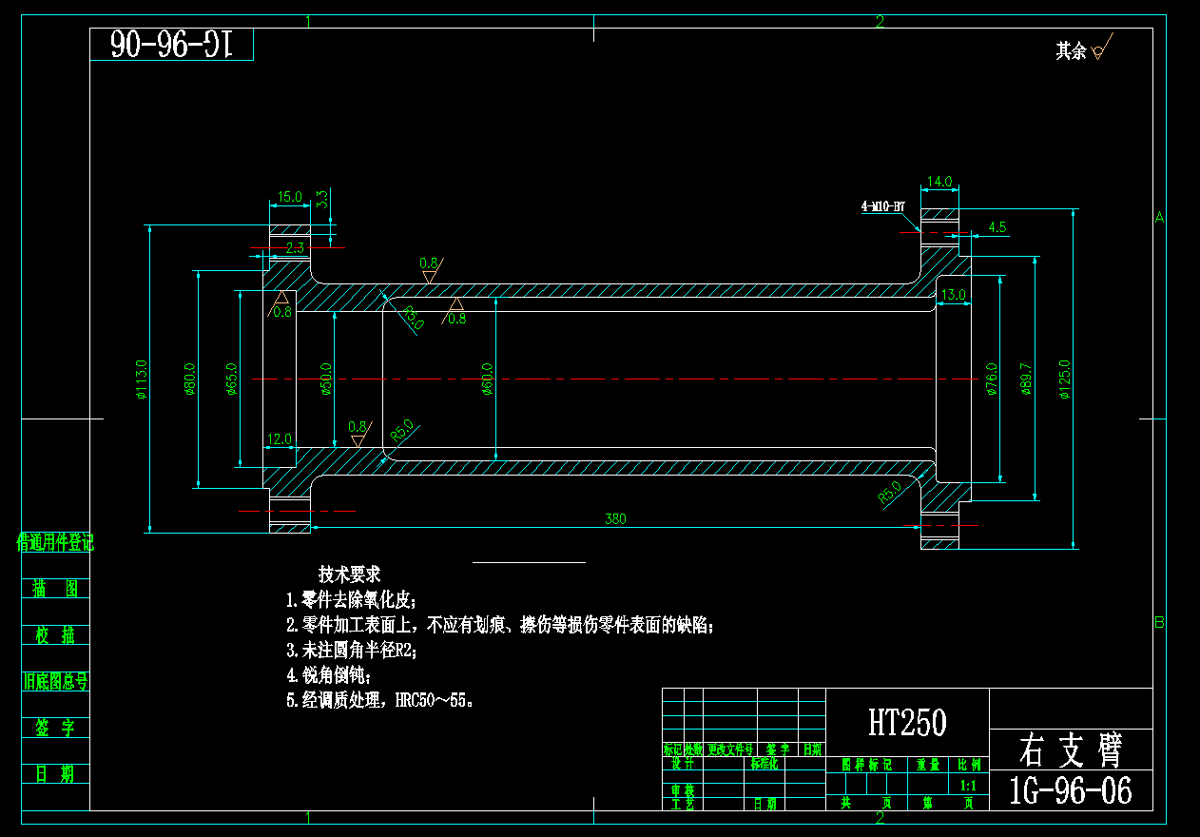Click the overall length dimension "380"
Image resolution: width=1200 pixels, height=837 pixels.
click(615, 519)
